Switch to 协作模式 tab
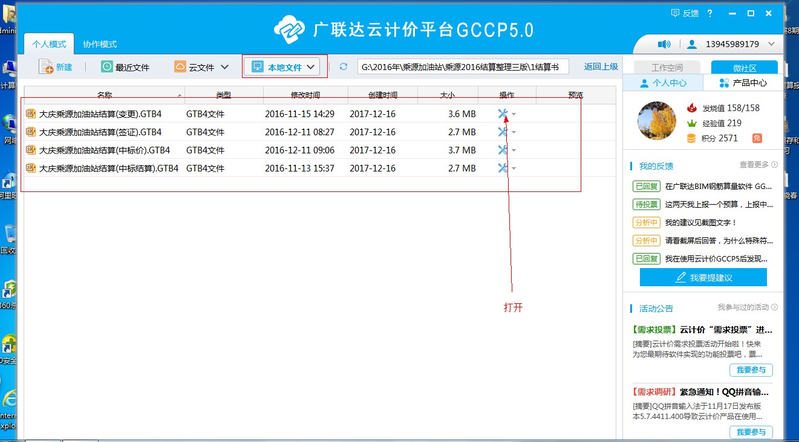 pyautogui.click(x=100, y=44)
